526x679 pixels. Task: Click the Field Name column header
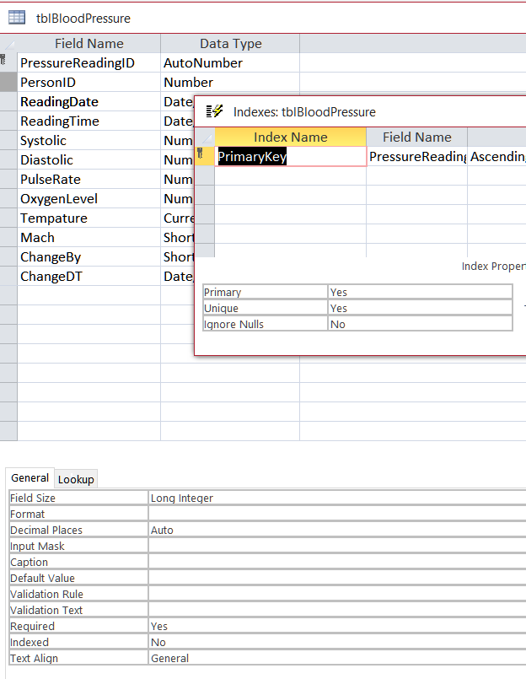89,44
